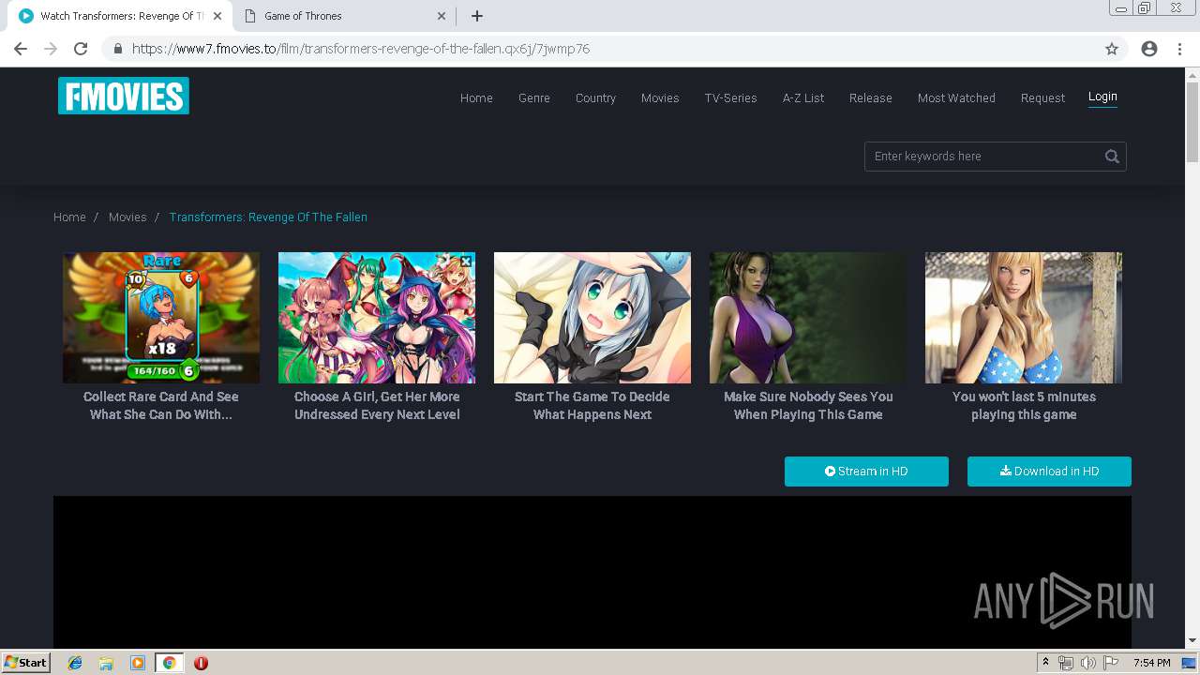Click the taskbar clock 7:54 PM
This screenshot has width=1200, height=675.
coord(1151,663)
